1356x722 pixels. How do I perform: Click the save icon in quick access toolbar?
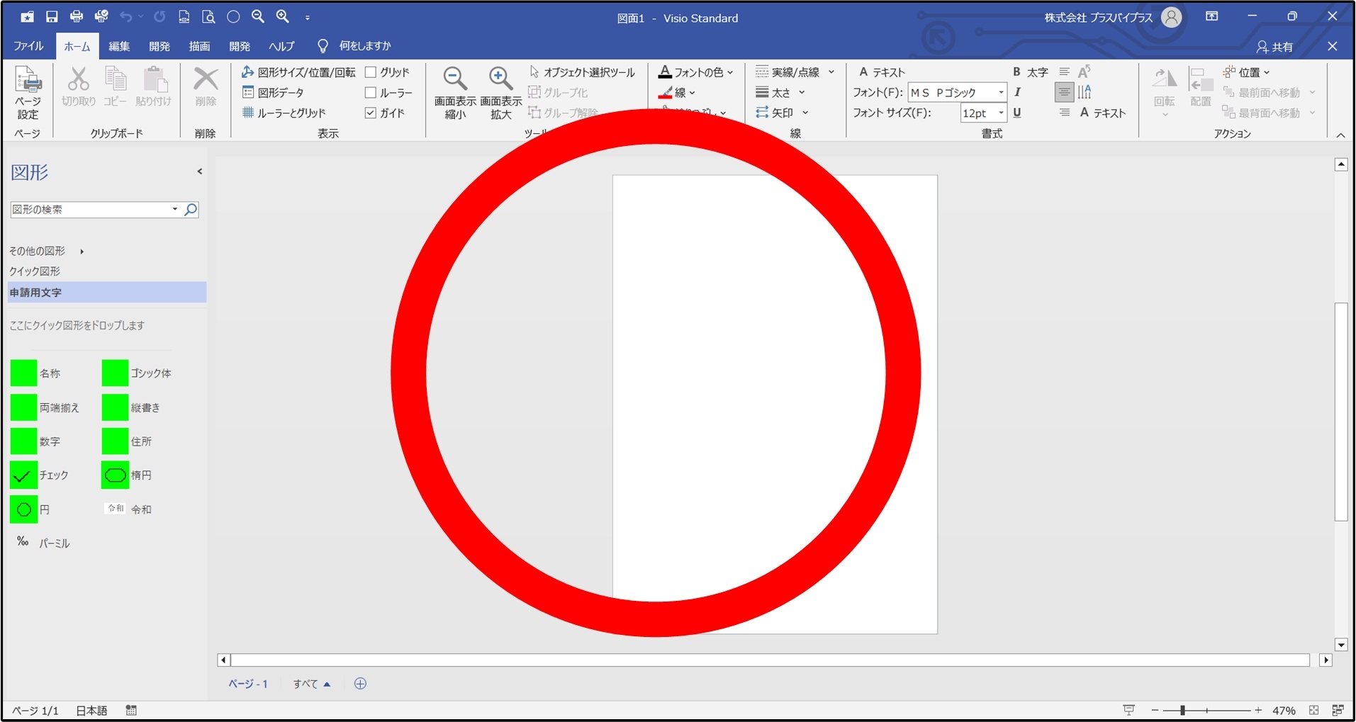pos(52,17)
